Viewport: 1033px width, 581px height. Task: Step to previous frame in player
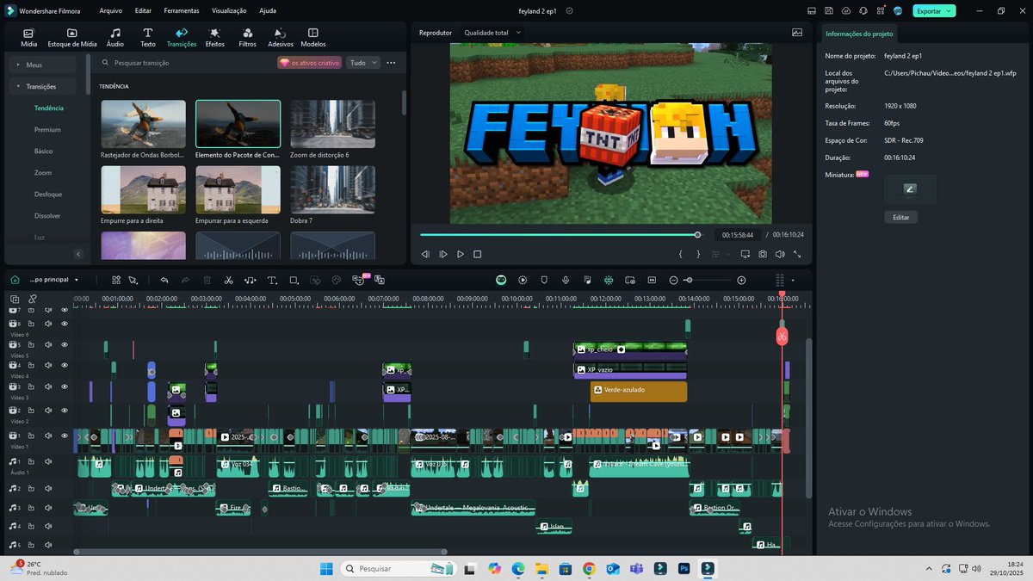[425, 254]
